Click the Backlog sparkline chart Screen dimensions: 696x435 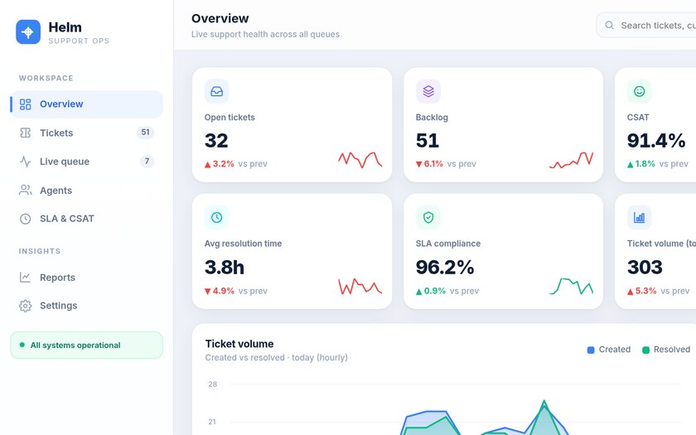point(571,160)
